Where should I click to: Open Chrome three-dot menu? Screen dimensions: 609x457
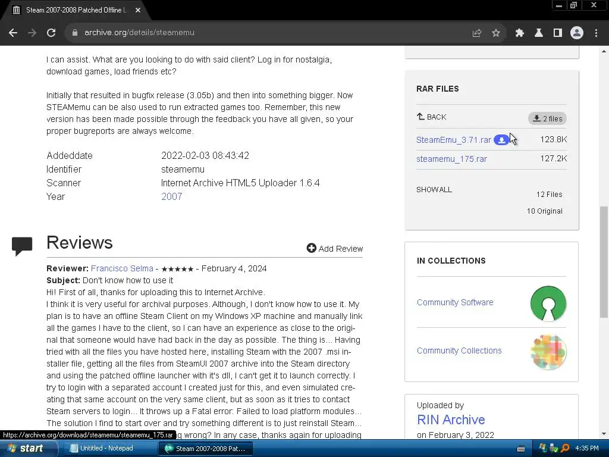(596, 33)
